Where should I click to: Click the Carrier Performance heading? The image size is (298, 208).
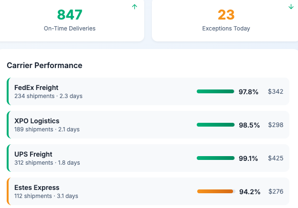(44, 65)
